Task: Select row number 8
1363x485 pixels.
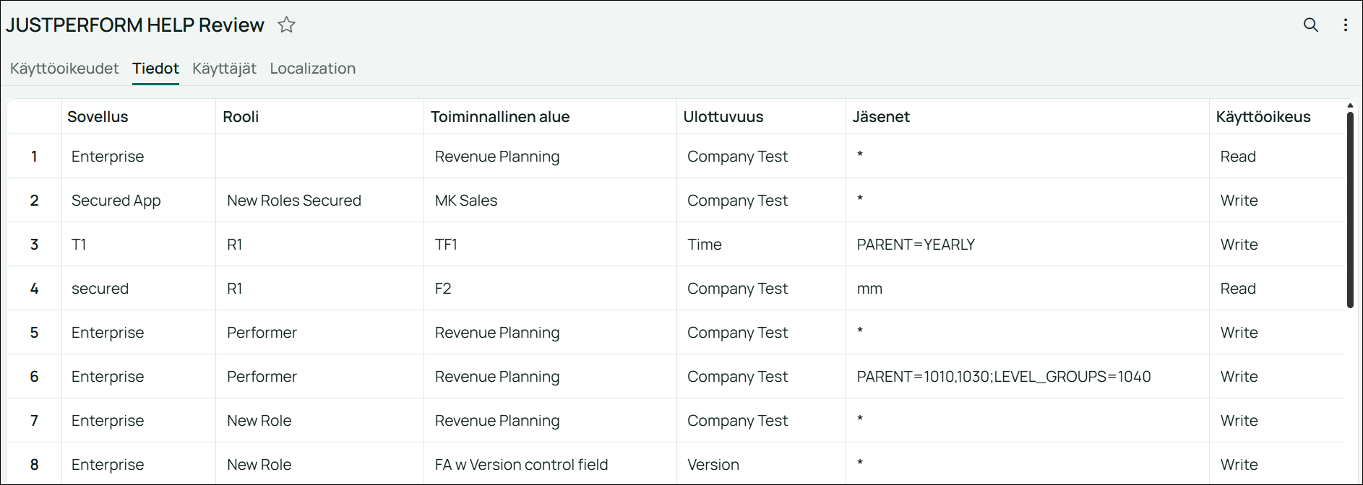Action: tap(34, 465)
